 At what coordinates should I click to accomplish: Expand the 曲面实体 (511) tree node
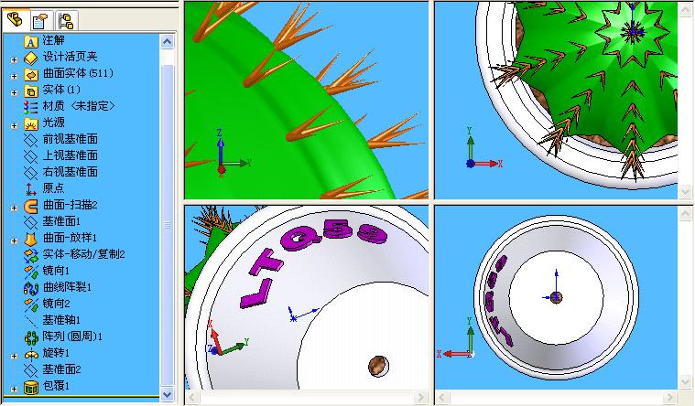coord(14,76)
